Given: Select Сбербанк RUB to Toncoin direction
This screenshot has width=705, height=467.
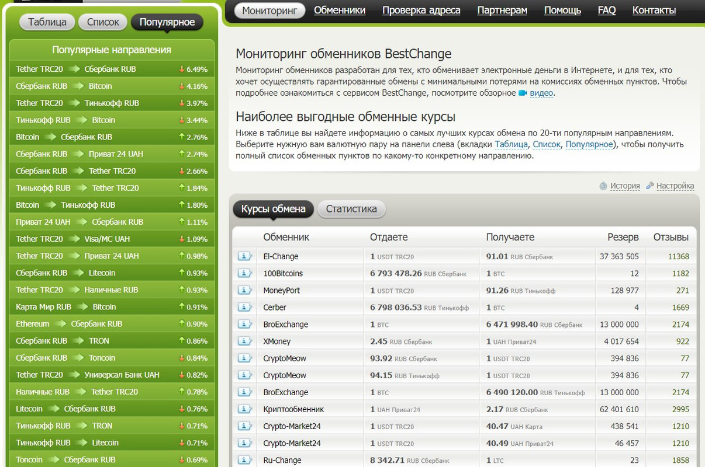Looking at the screenshot, I should [x=112, y=357].
